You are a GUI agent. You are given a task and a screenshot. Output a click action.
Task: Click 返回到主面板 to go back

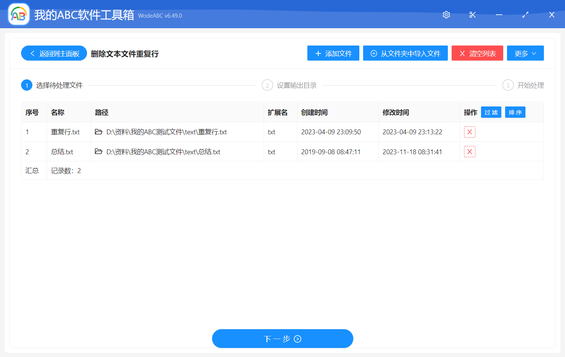[x=54, y=53]
